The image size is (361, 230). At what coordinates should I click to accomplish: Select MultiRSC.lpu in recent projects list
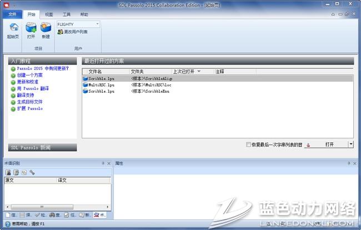(x=101, y=85)
